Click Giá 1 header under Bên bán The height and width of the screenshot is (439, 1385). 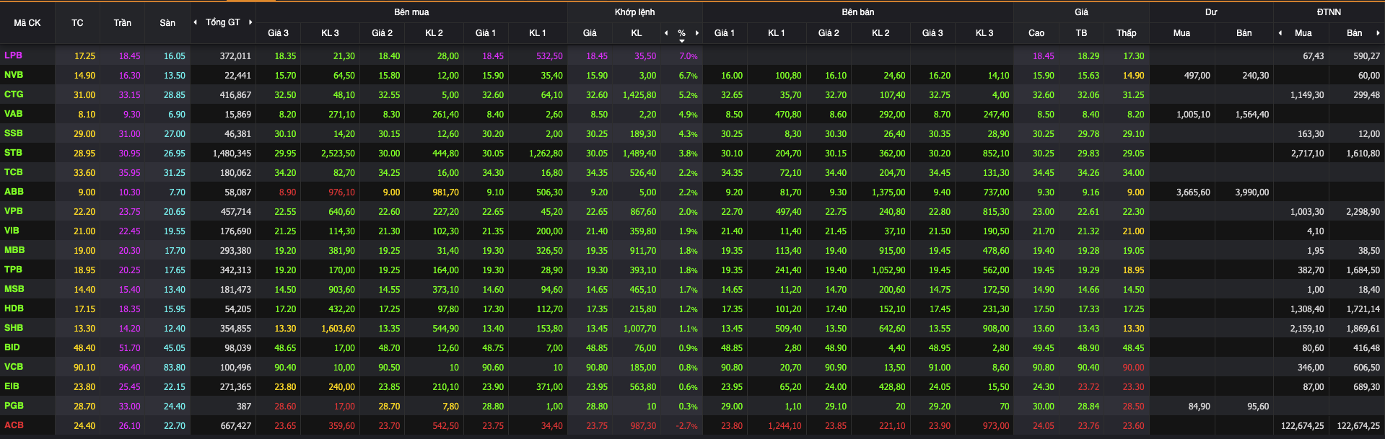click(724, 33)
